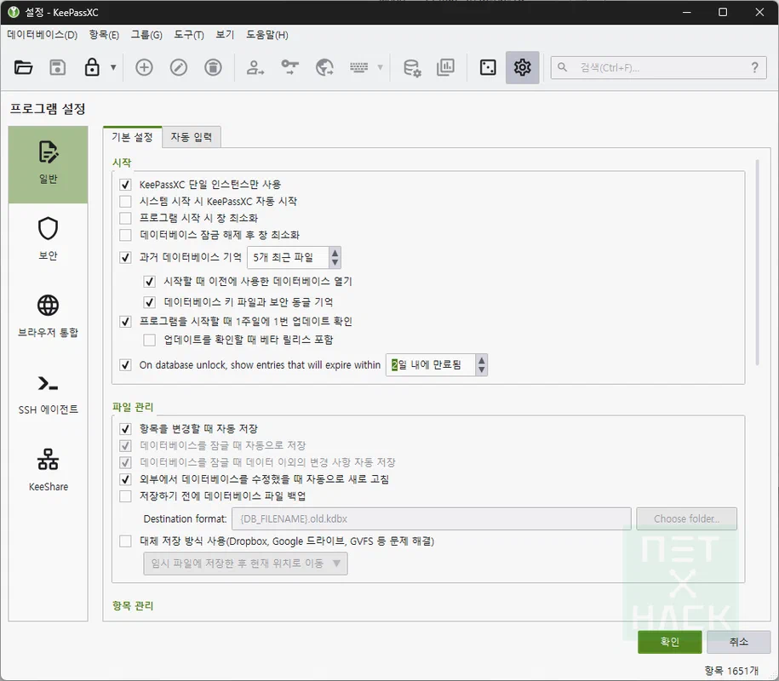Focus the 검색(Ctrl+F) search field
Screen dimensions: 779x681
click(x=661, y=67)
